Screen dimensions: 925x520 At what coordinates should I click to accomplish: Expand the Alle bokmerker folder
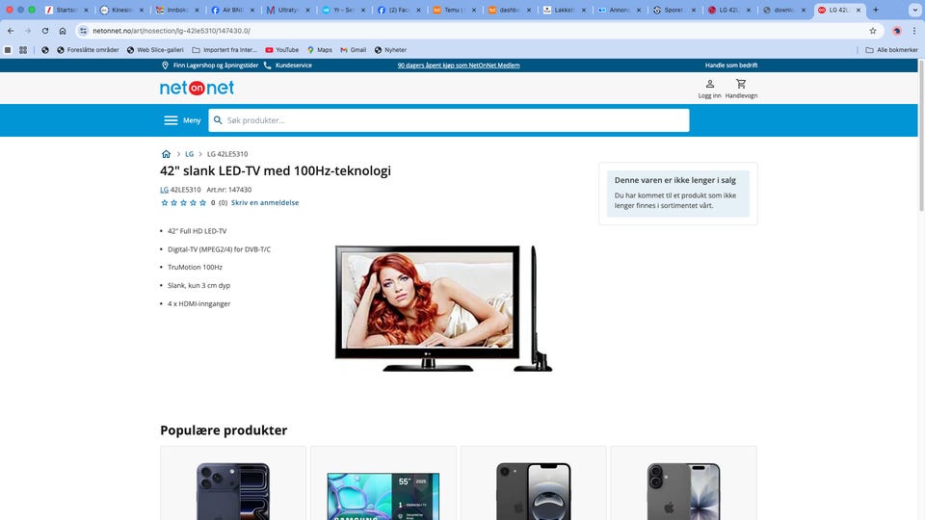[891, 50]
